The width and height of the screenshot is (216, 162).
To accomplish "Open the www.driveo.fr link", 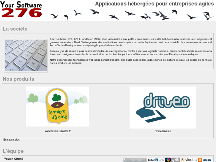I will [163, 131].
